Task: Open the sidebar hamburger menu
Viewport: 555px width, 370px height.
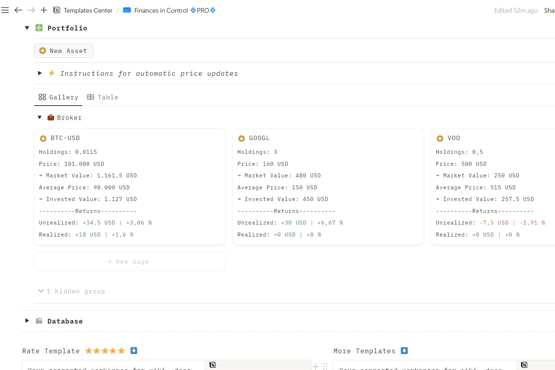Action: 5,10
